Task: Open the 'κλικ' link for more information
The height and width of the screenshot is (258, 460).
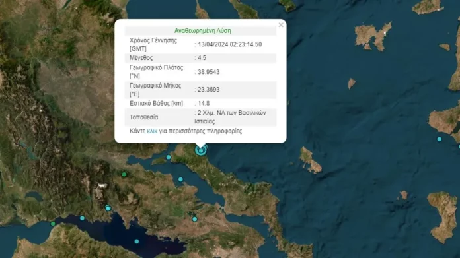Action: (152, 131)
